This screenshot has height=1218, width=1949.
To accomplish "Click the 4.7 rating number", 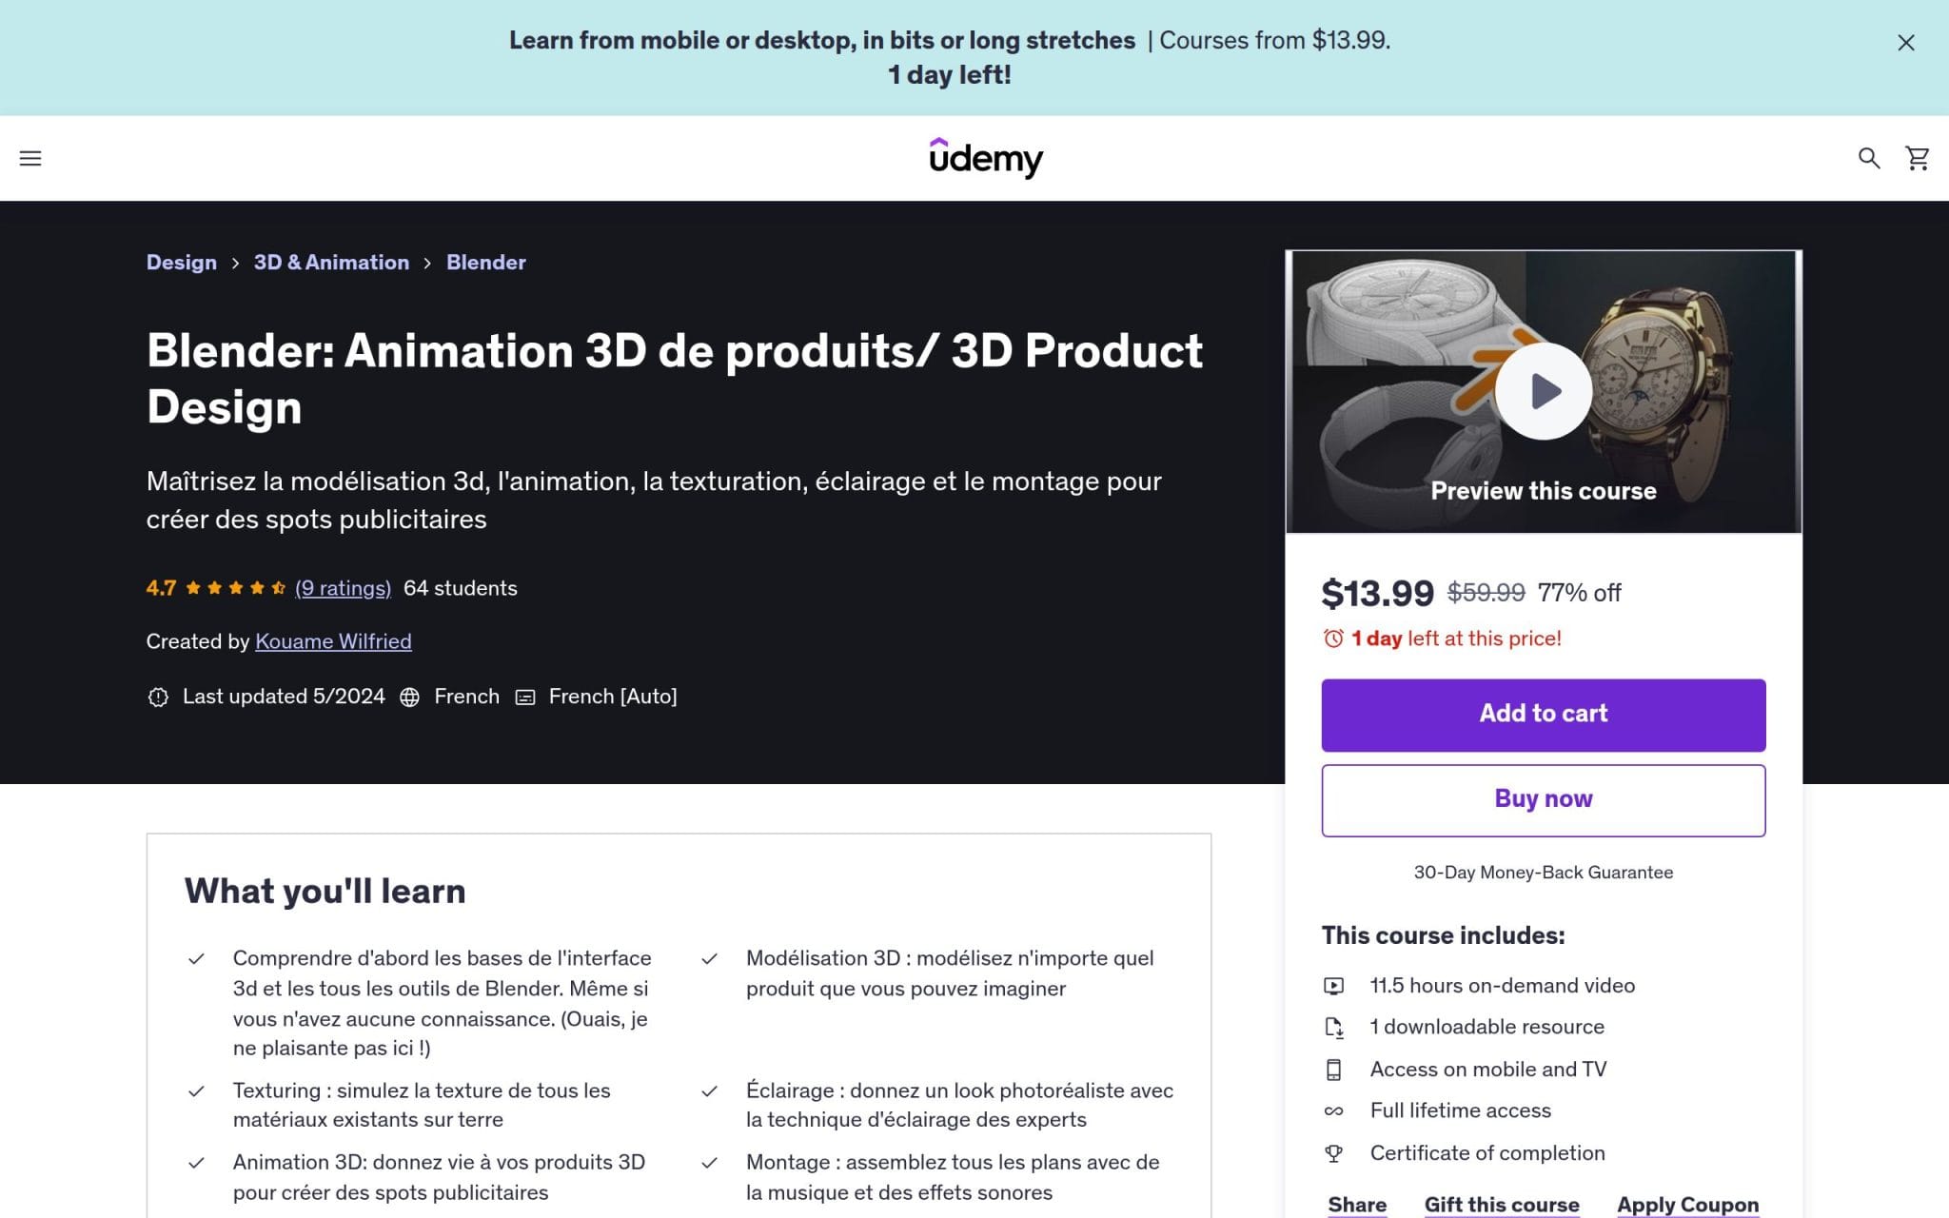I will [161, 588].
